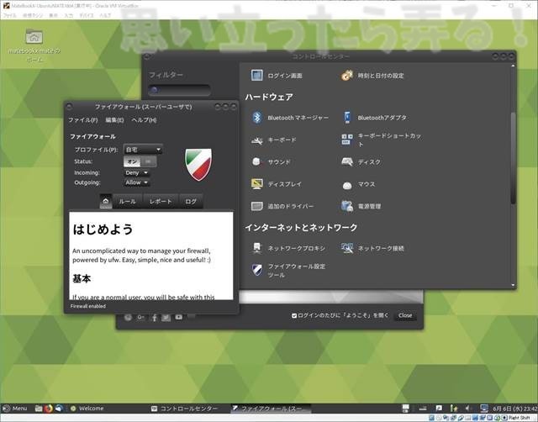Launch Firefox from the bottom panel
Image resolution: width=538 pixels, height=422 pixels.
49,409
